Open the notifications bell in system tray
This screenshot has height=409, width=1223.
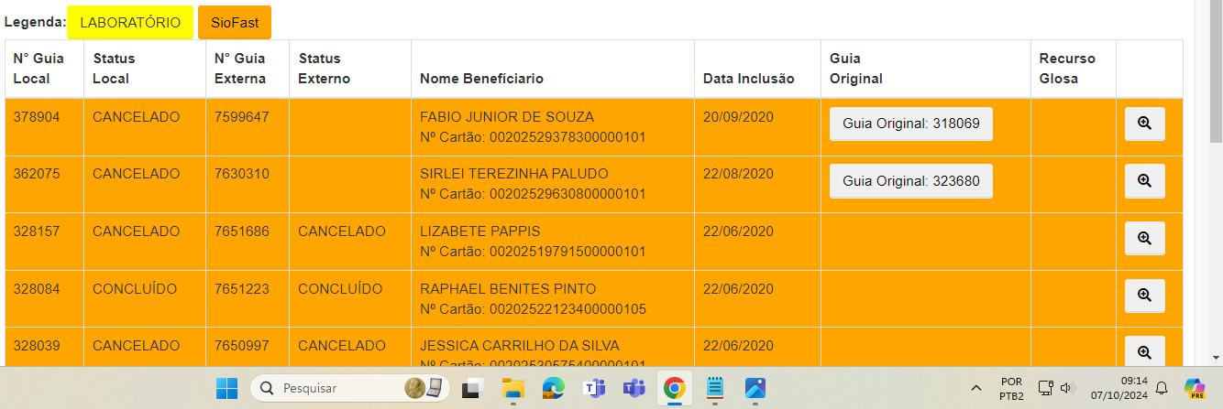(x=1162, y=388)
